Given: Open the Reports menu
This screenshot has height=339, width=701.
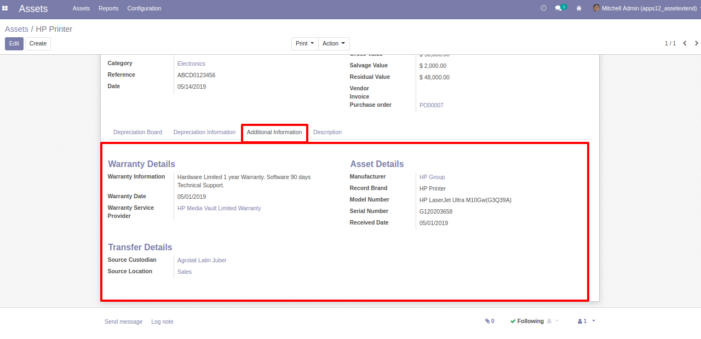Looking at the screenshot, I should [108, 8].
